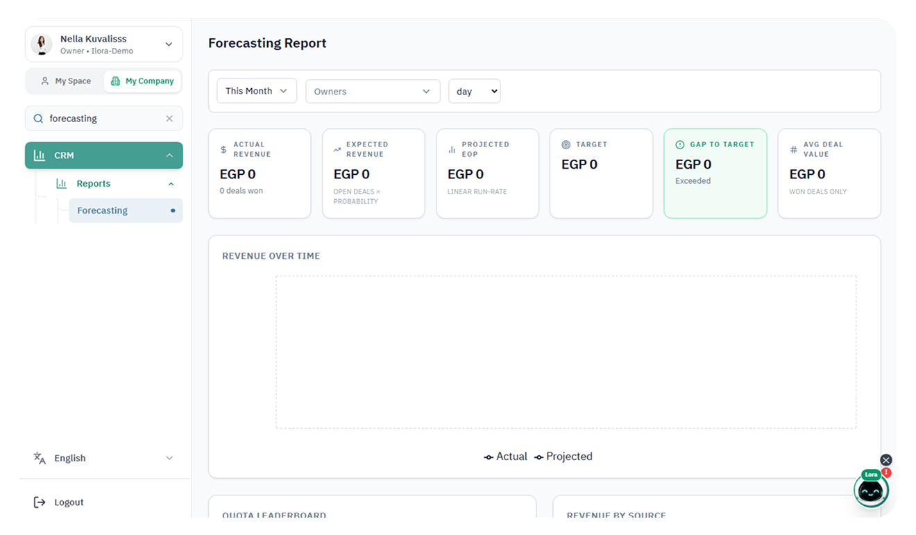The height and width of the screenshot is (535, 916).
Task: Dismiss the Lora chatbot widget
Action: coord(886,460)
